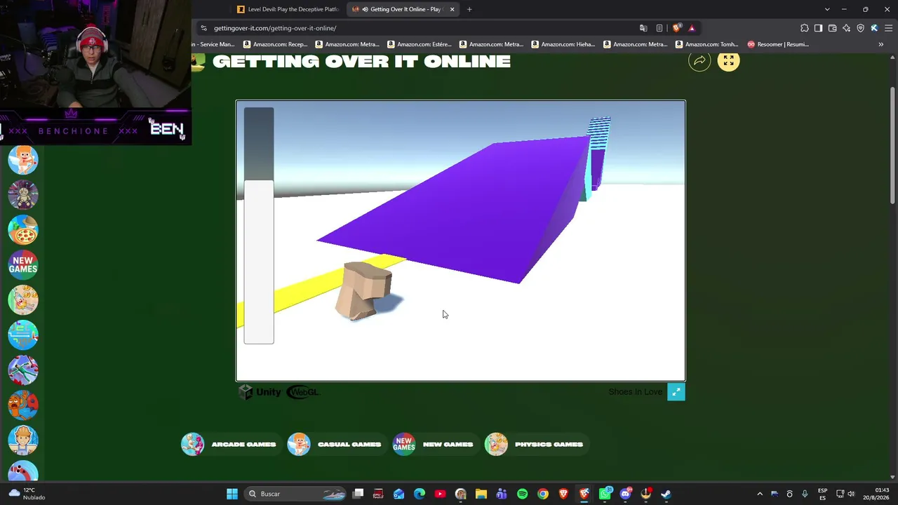
Task: Open the voodoo doll game icon
Action: click(23, 195)
